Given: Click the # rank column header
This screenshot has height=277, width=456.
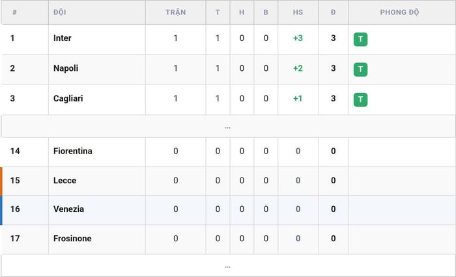Looking at the screenshot, I should pos(14,12).
